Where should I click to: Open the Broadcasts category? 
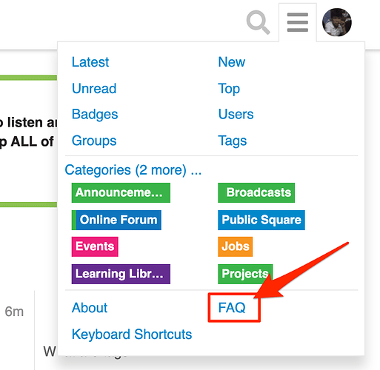(256, 192)
